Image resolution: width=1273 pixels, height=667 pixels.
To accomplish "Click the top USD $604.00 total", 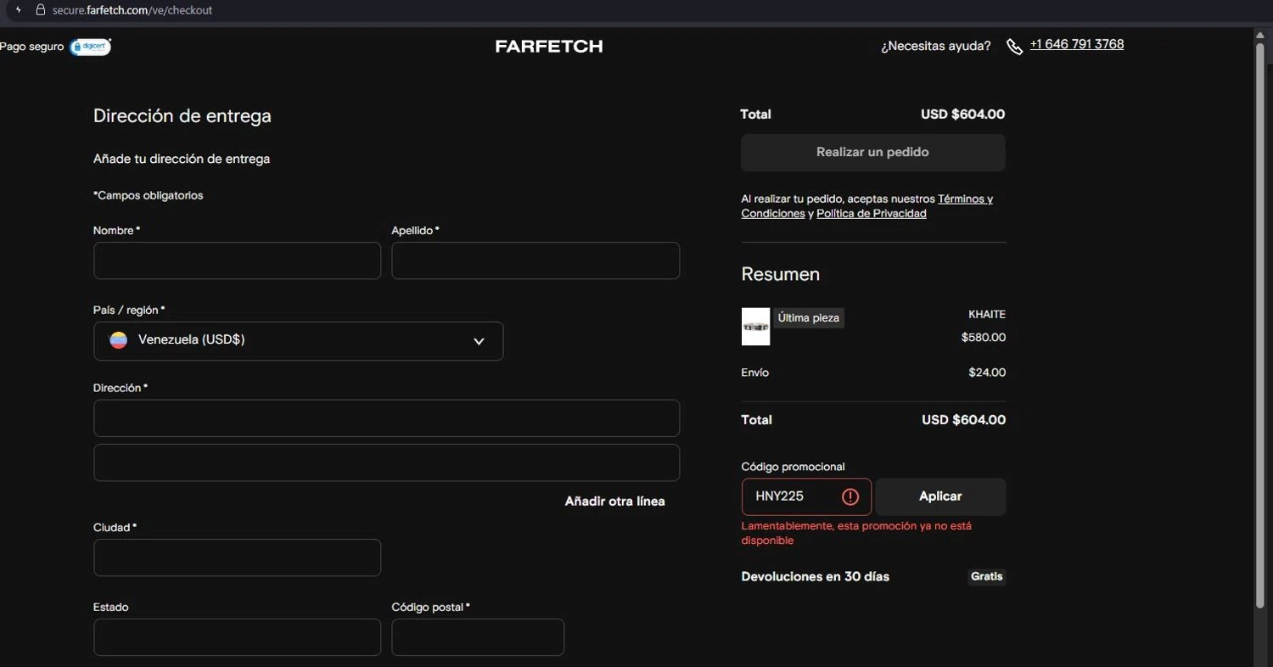I will click(x=962, y=115).
